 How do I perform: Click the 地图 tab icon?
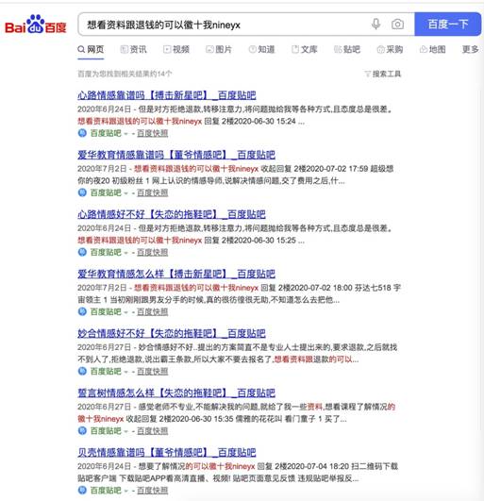coord(424,49)
